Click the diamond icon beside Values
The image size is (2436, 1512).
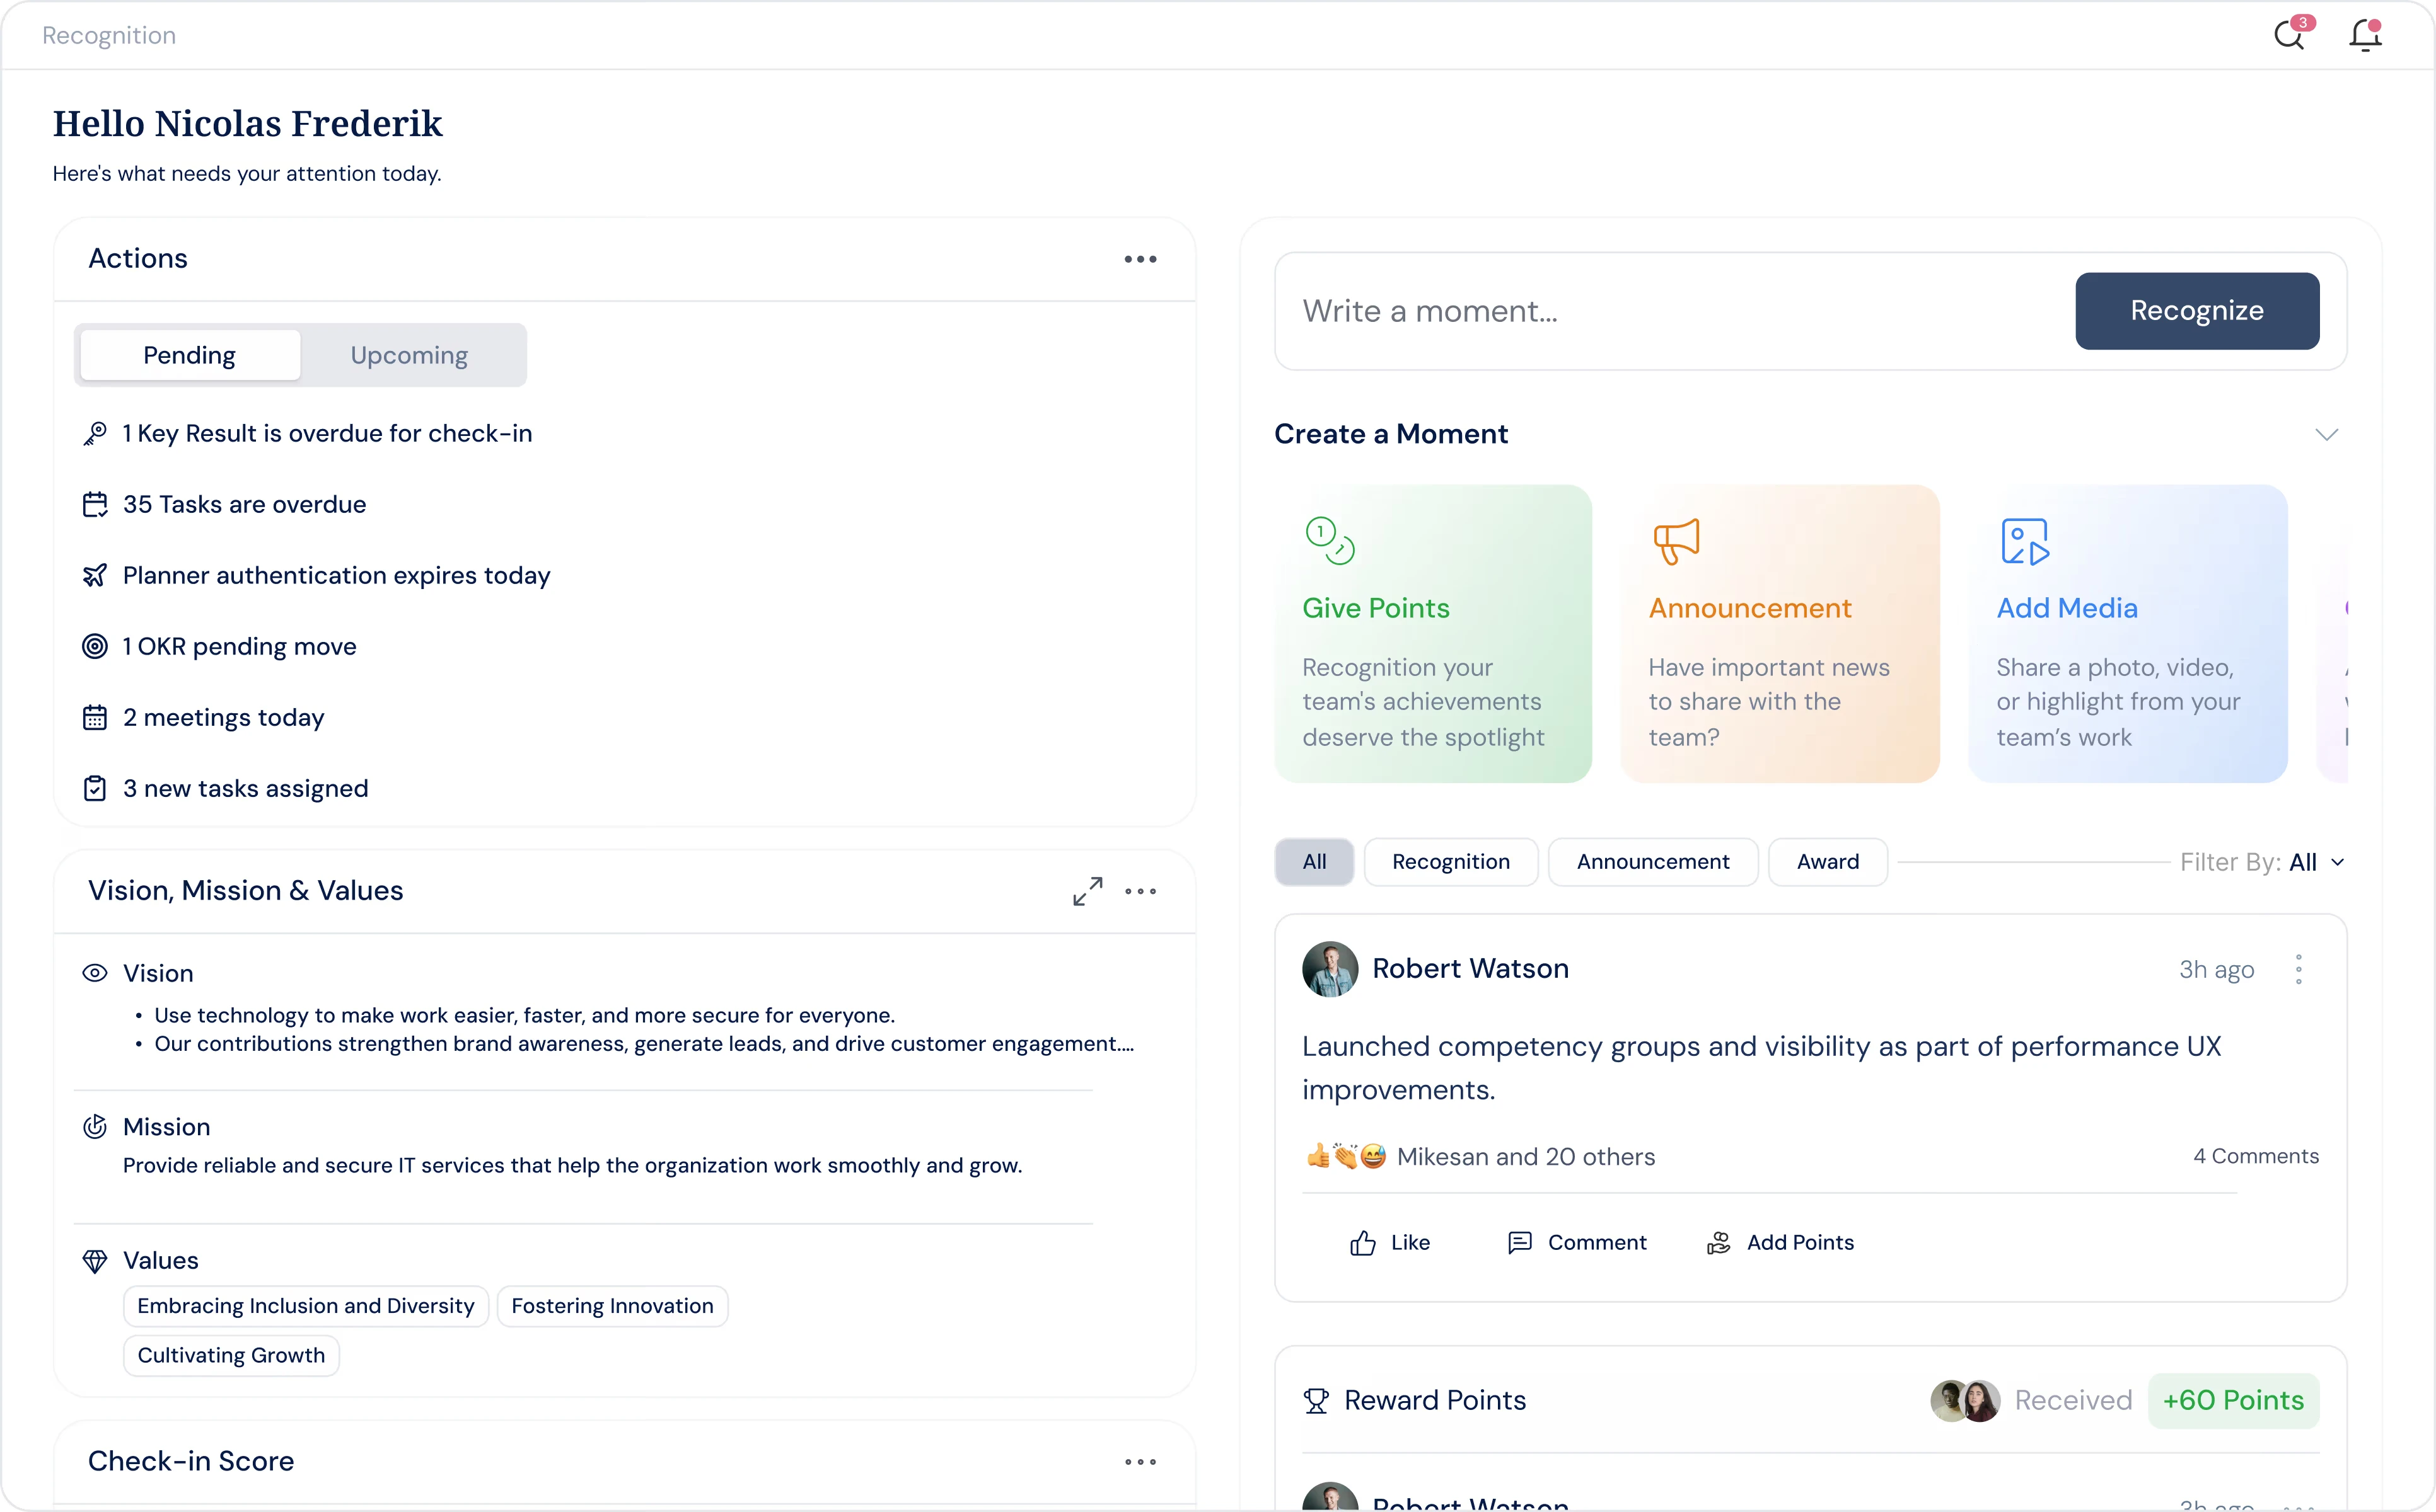coord(95,1261)
